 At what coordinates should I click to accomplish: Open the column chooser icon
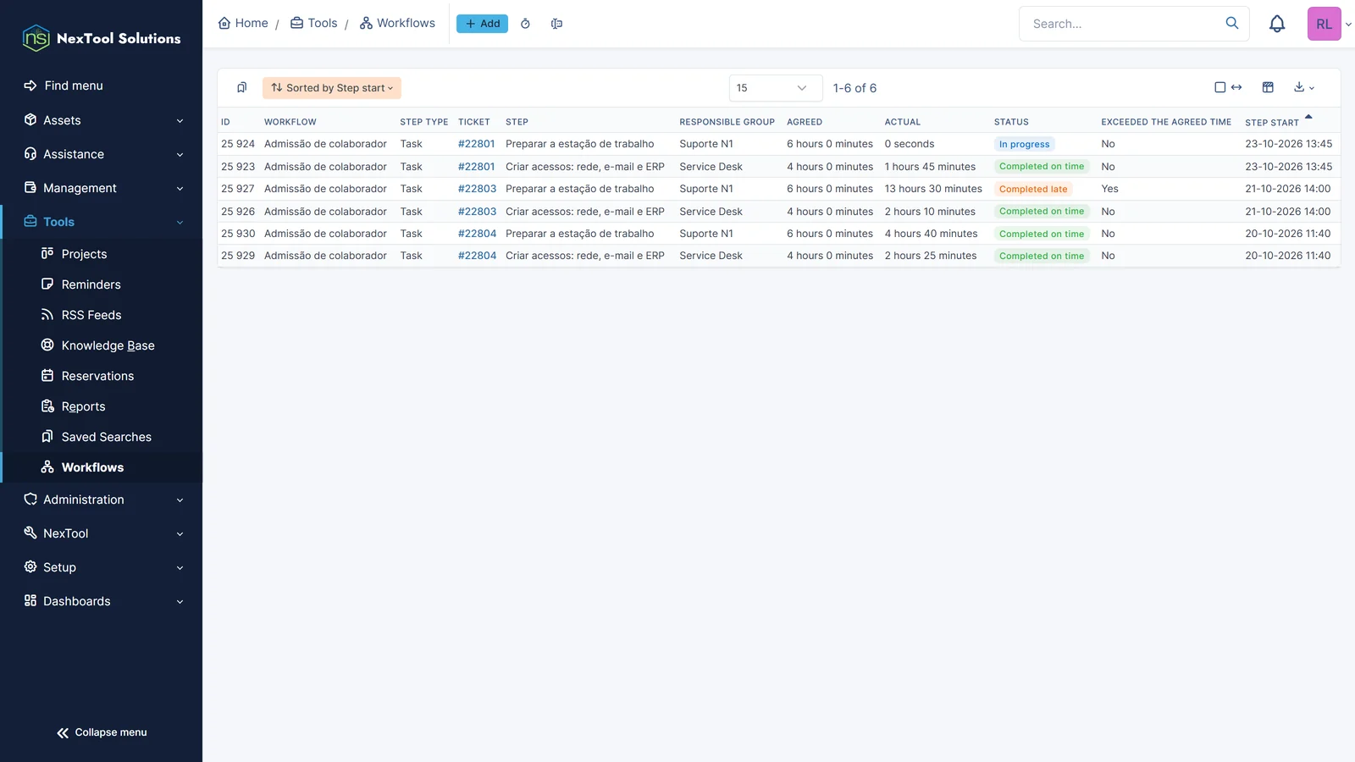(x=1268, y=87)
